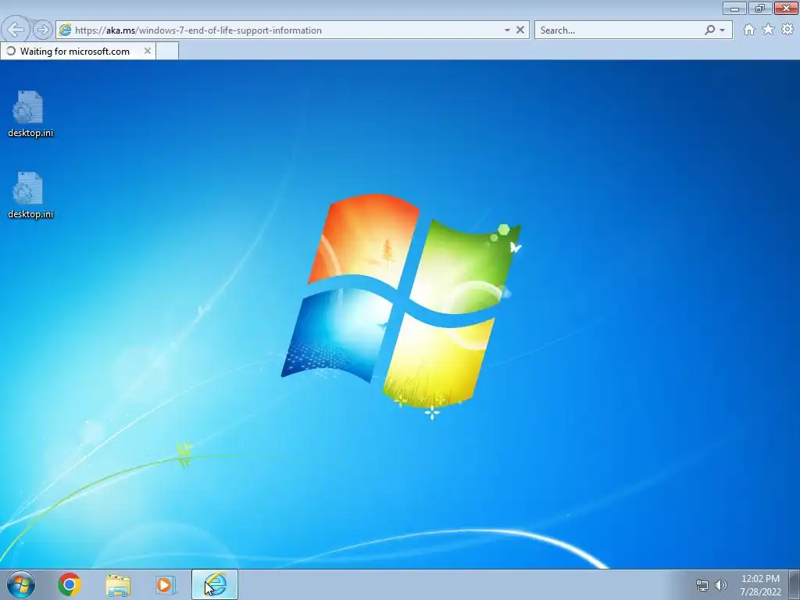Select the lower desktop.ini file icon
Screen dimensions: 800x600
pyautogui.click(x=30, y=195)
